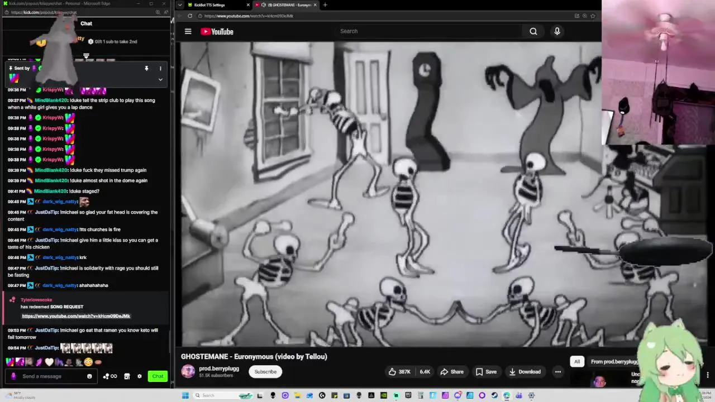Open the more actions ellipsis menu

click(557, 372)
